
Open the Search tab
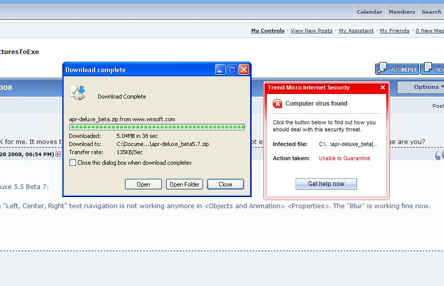coord(431,12)
